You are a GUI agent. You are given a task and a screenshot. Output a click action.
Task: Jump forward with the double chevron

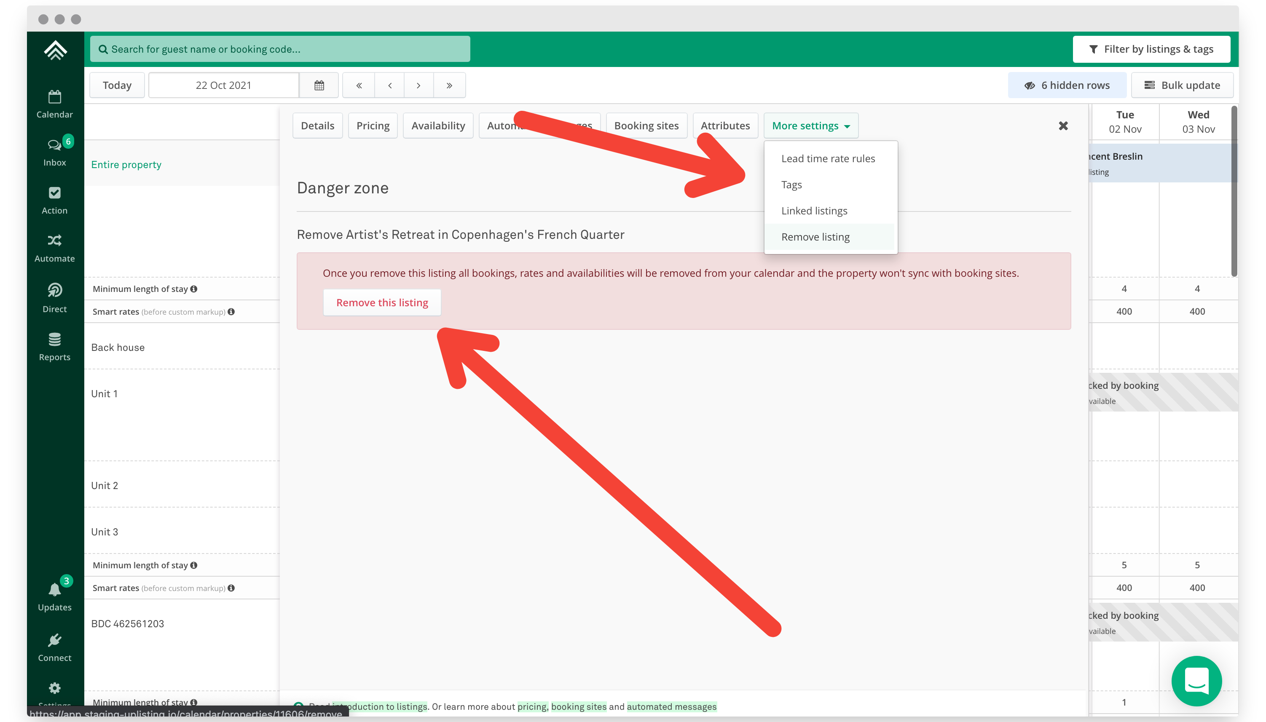(449, 85)
